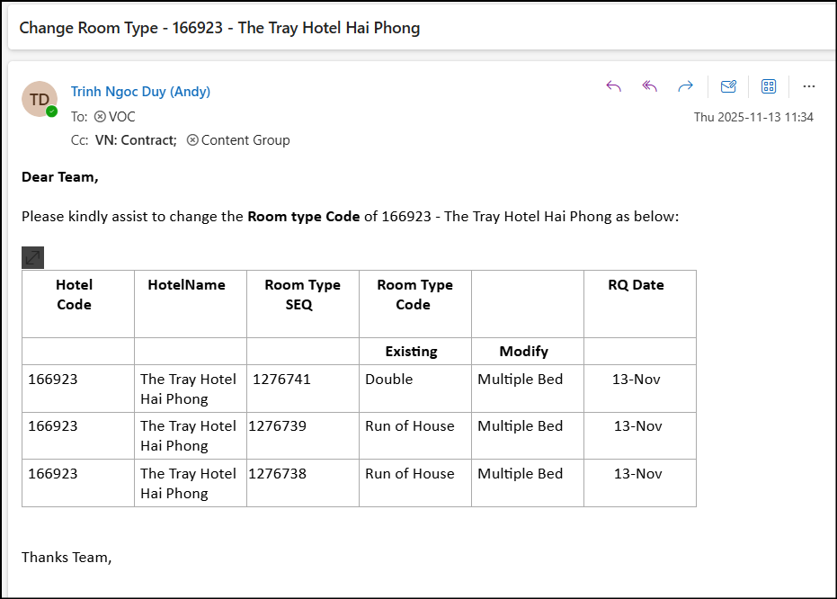Click the Double room type cell
This screenshot has height=599, width=837.
click(389, 380)
